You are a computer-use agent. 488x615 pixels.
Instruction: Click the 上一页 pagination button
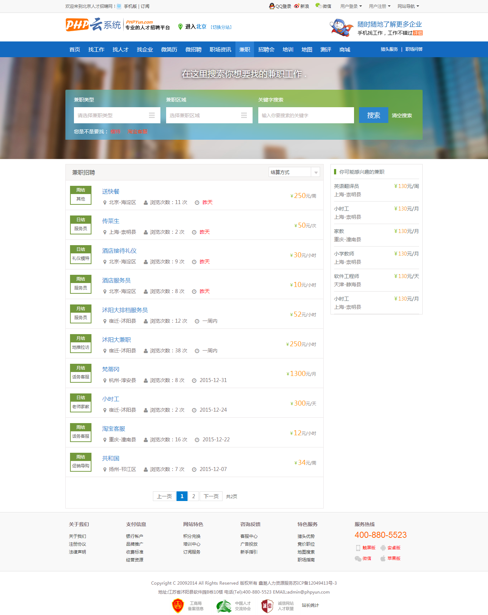pyautogui.click(x=164, y=496)
